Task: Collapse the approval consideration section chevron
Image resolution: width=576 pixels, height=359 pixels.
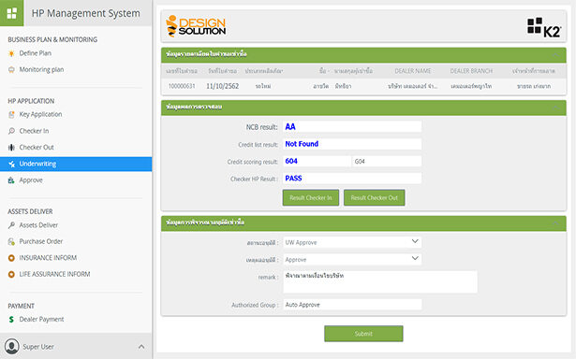Action: (555, 223)
